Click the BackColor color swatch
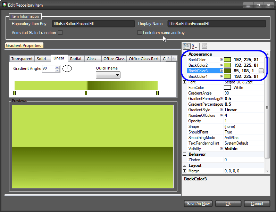Image resolution: width=276 pixels, height=212 pixels. (227, 60)
